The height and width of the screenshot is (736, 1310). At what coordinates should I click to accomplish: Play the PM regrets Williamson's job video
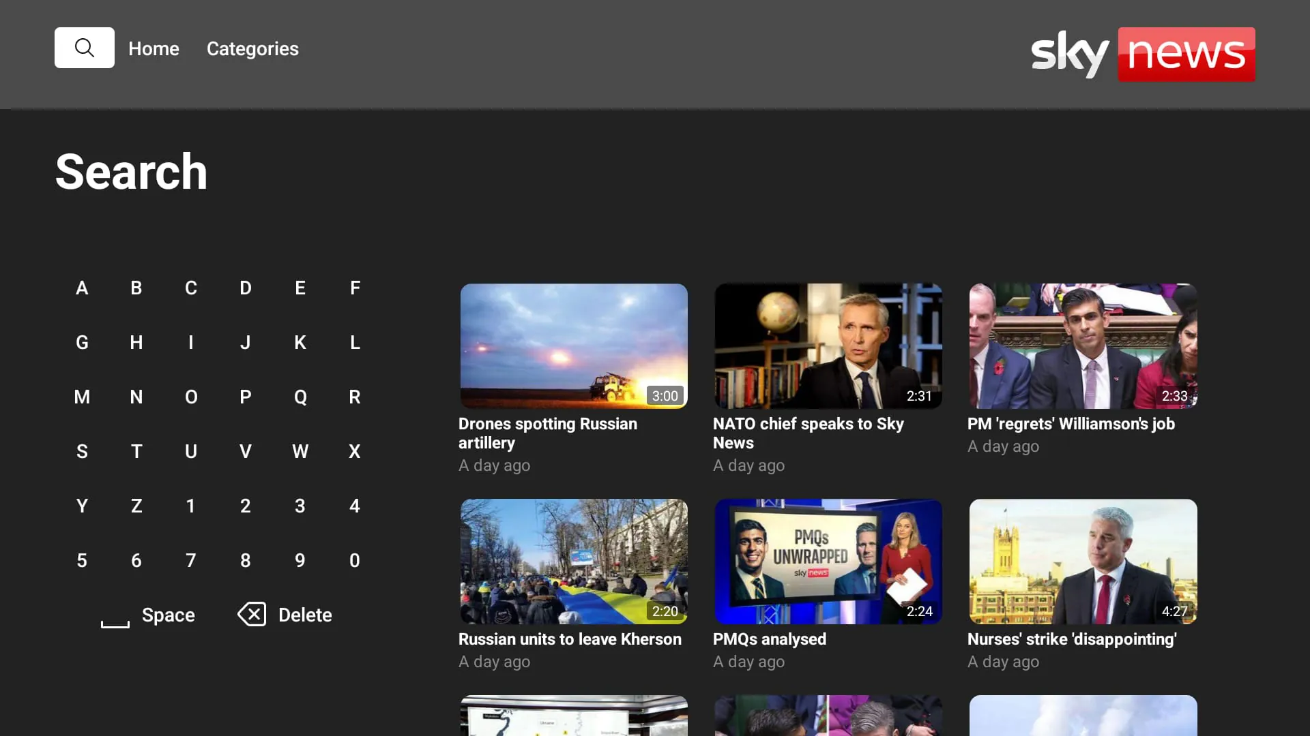[x=1082, y=346]
